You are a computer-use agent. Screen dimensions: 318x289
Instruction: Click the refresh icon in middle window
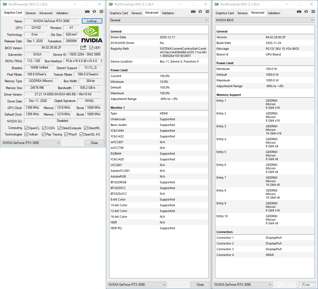[200, 11]
